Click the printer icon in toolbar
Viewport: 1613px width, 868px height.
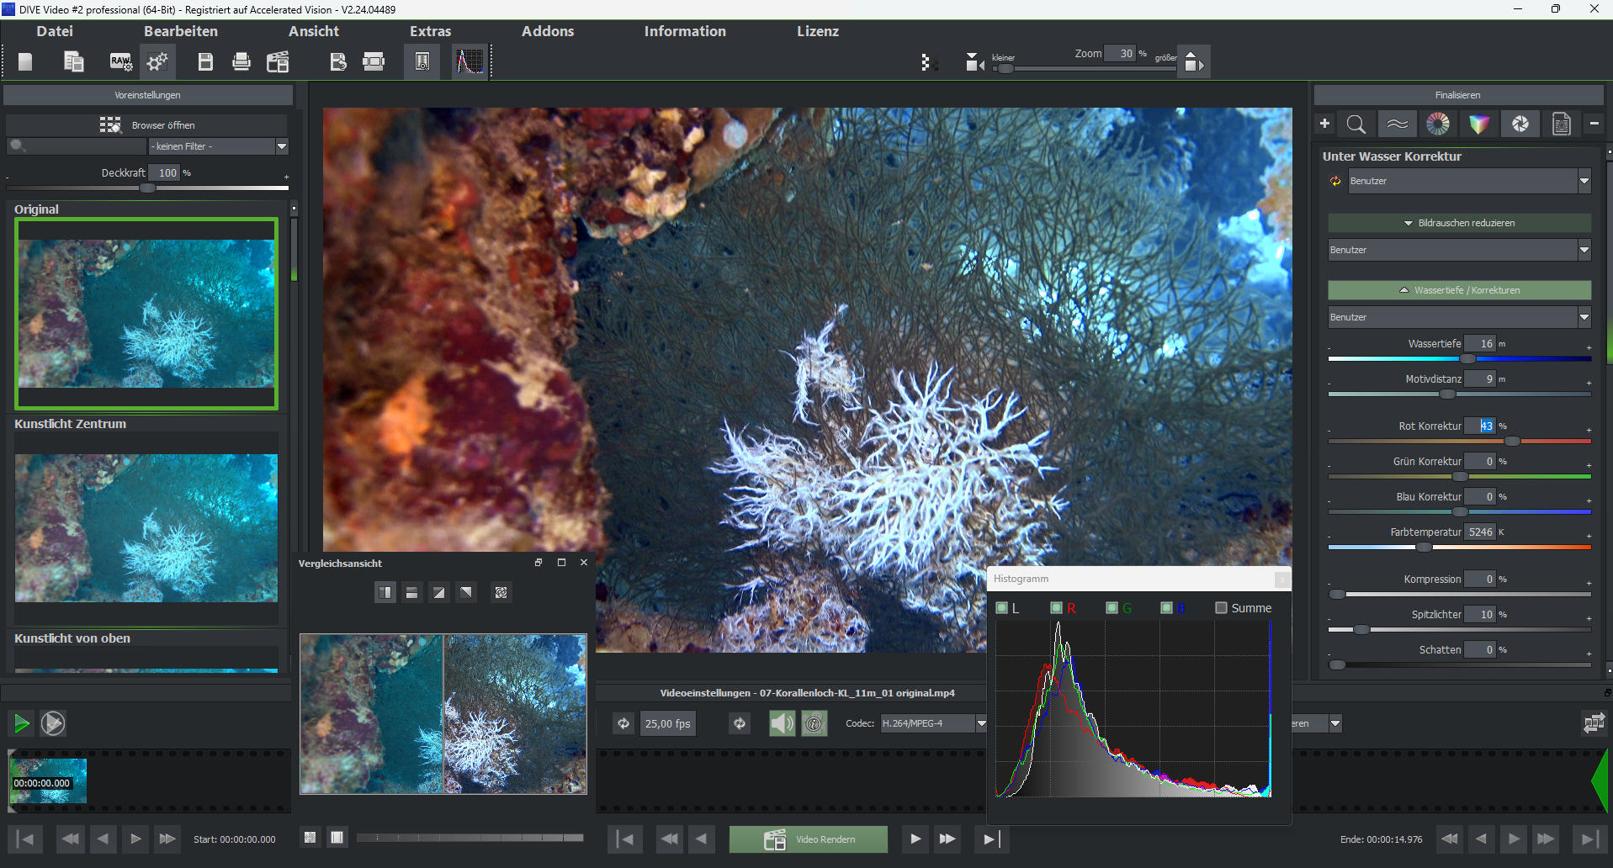pos(241,61)
